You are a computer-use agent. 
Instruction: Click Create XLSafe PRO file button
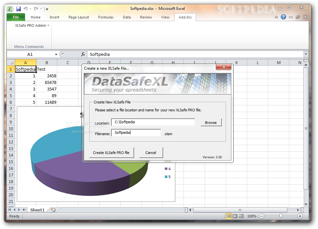coord(111,153)
